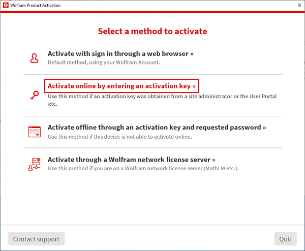Click the Wolfram logo in title bar

click(x=6, y=5)
